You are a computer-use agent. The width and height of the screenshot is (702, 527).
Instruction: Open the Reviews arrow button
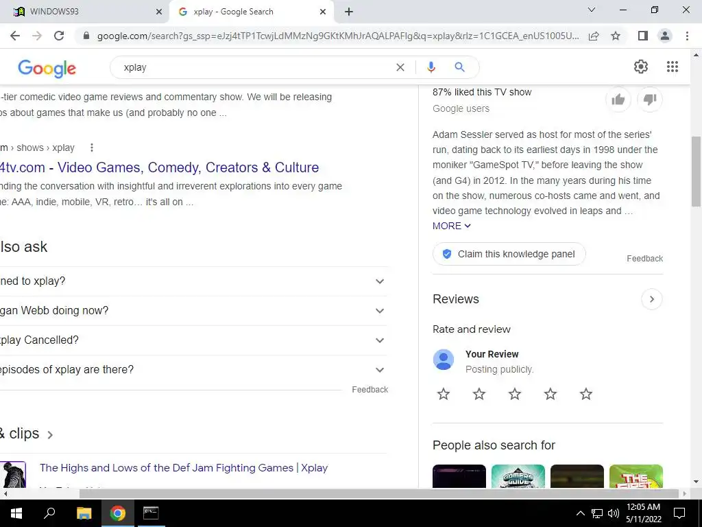pyautogui.click(x=651, y=299)
